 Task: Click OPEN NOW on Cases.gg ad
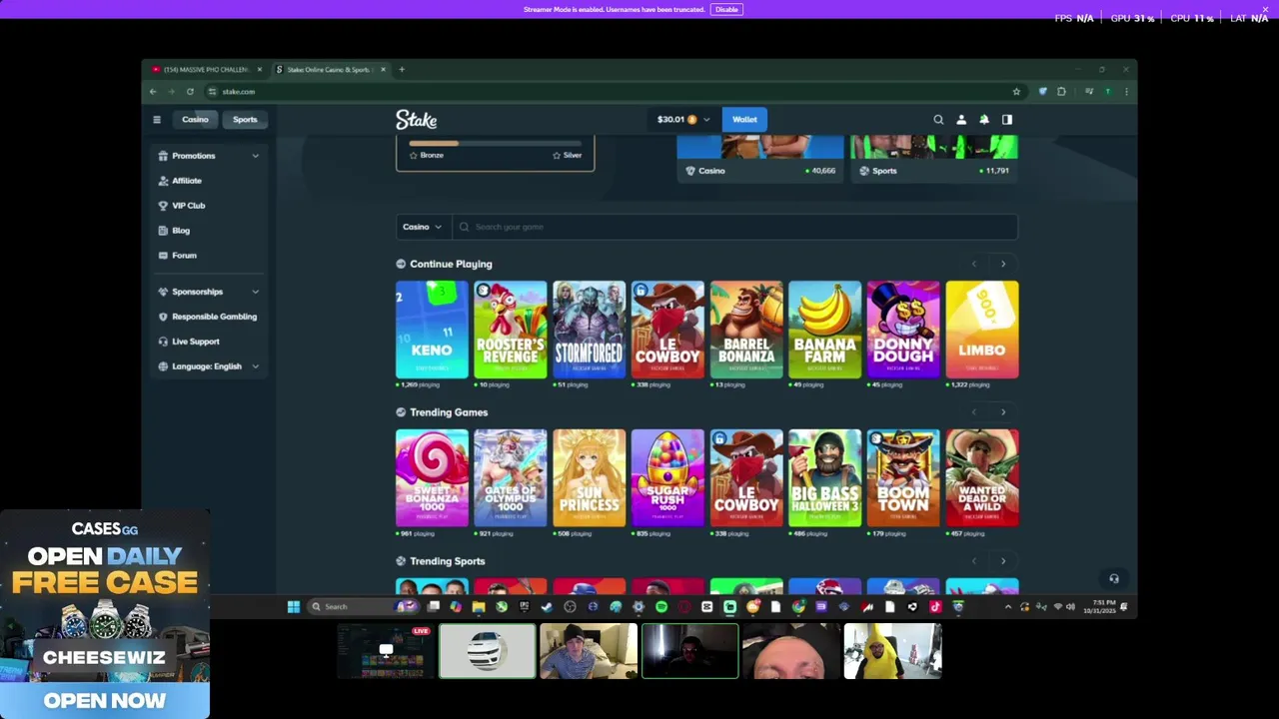click(x=105, y=700)
